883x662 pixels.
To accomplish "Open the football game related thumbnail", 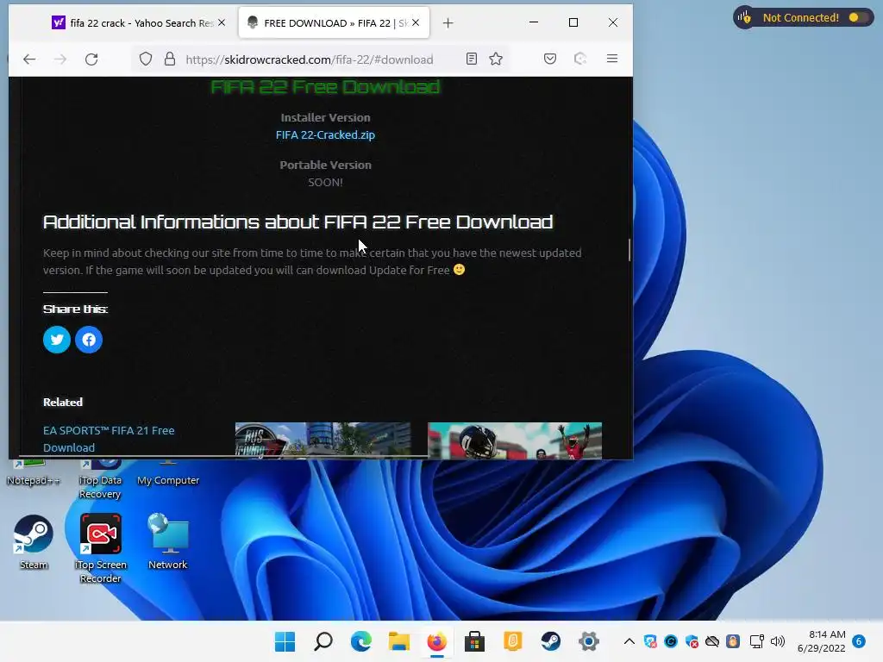I will 515,440.
